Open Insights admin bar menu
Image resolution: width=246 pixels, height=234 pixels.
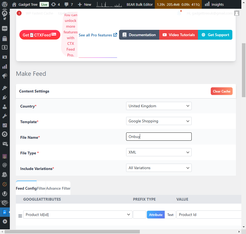(x=214, y=4)
